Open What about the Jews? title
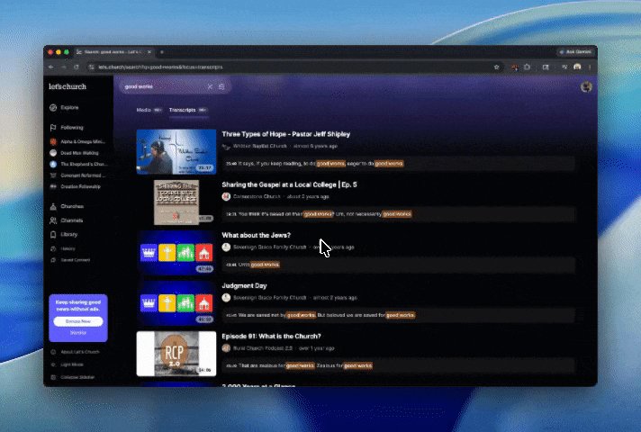Screen dimensions: 641x432 (x=256, y=236)
